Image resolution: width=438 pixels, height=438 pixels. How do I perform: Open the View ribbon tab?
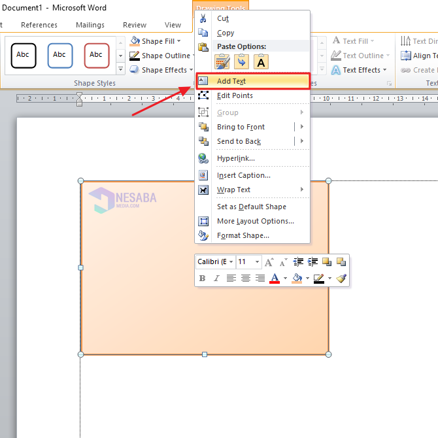173,25
